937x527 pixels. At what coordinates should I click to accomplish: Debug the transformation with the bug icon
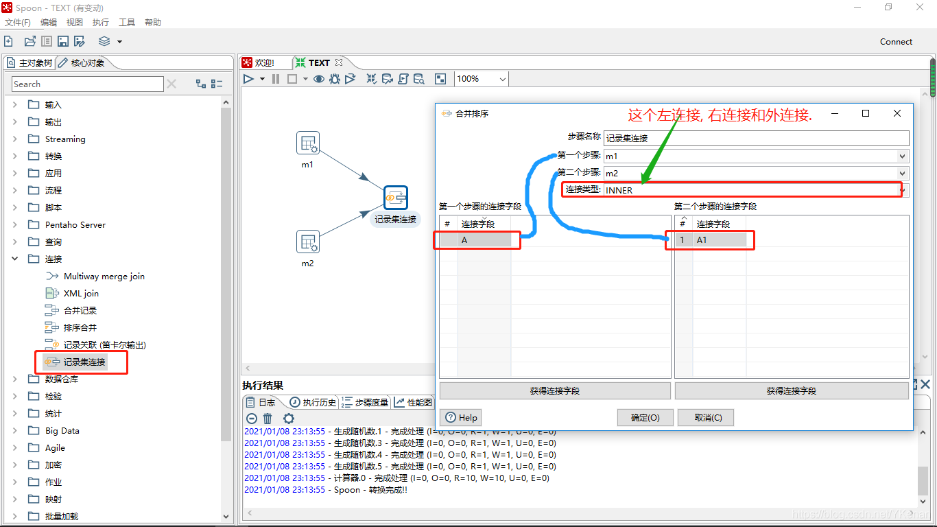(x=335, y=79)
